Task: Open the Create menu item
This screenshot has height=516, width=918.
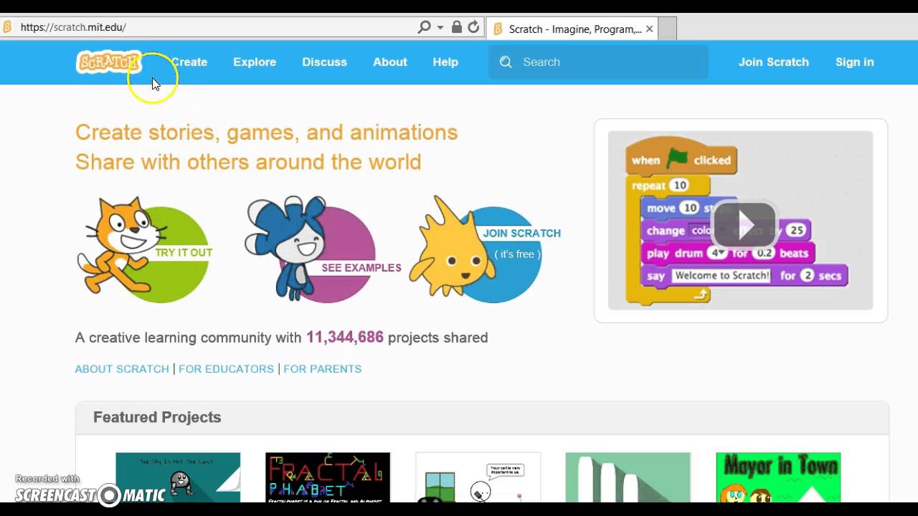Action: (189, 62)
